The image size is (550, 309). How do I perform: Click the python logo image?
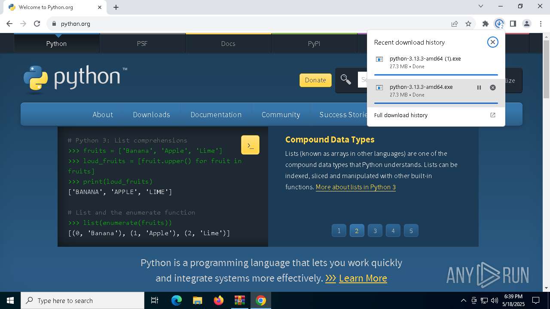(x=75, y=79)
